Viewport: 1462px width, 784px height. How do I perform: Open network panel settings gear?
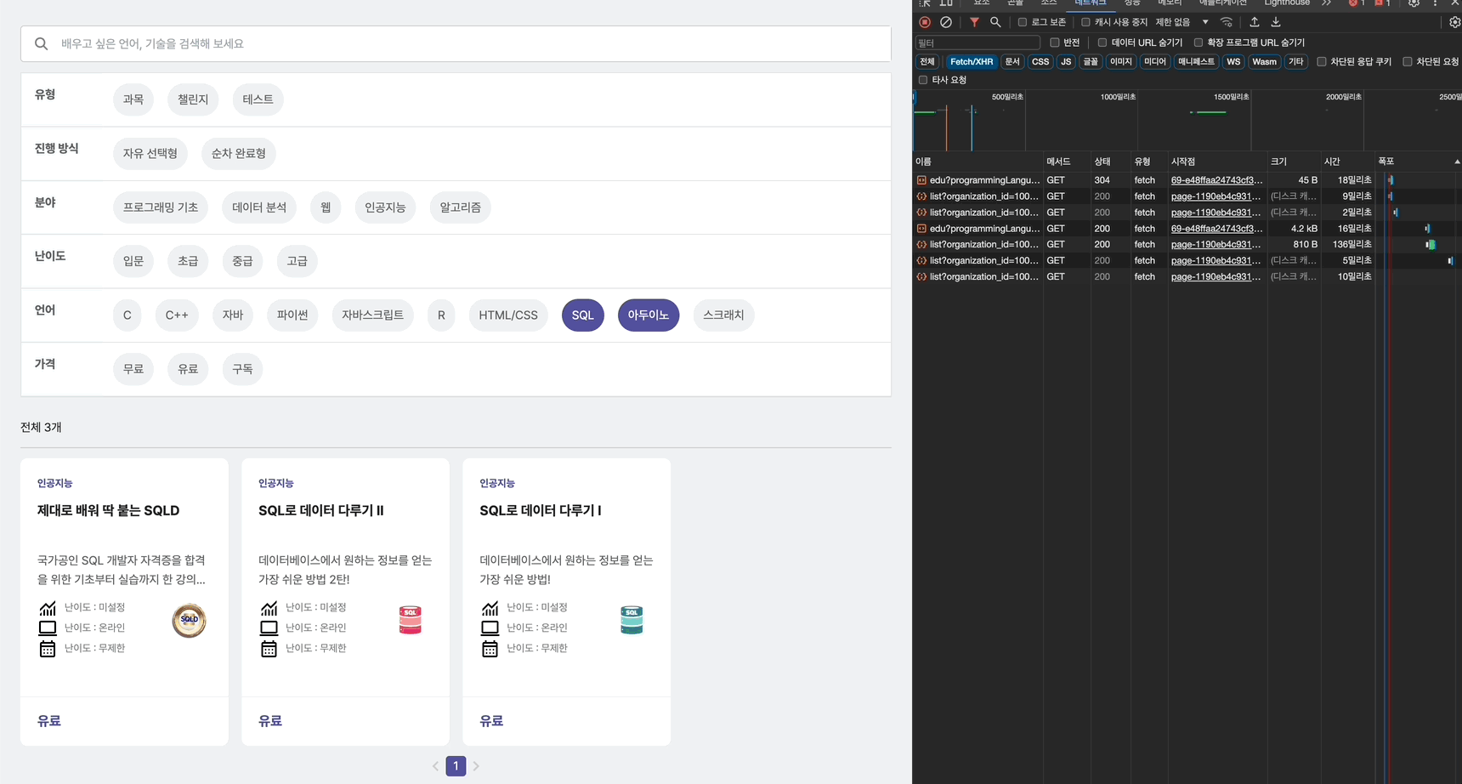(1454, 22)
